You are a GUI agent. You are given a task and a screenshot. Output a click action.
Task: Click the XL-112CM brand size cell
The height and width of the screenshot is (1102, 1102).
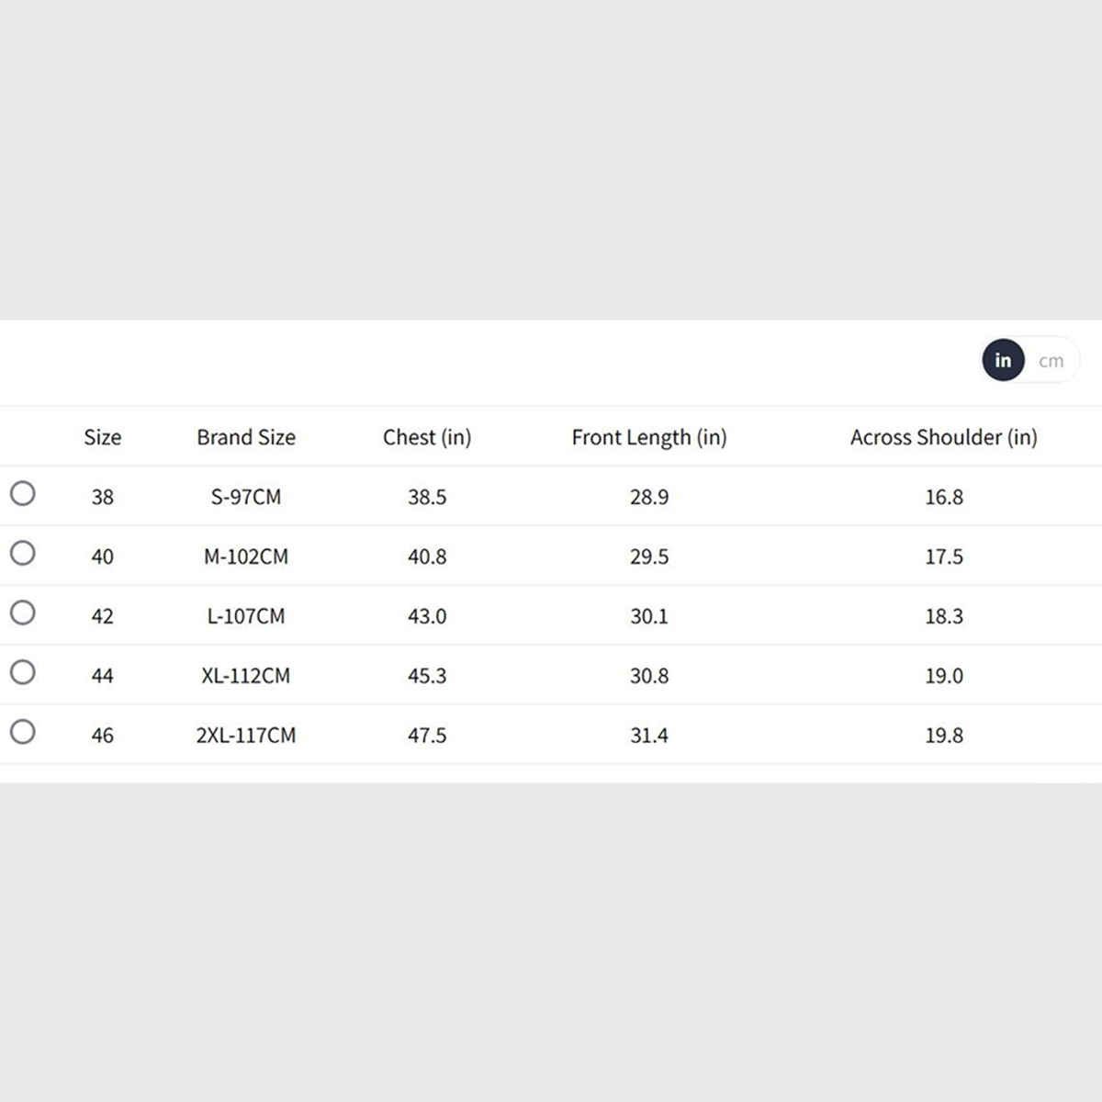(x=246, y=676)
